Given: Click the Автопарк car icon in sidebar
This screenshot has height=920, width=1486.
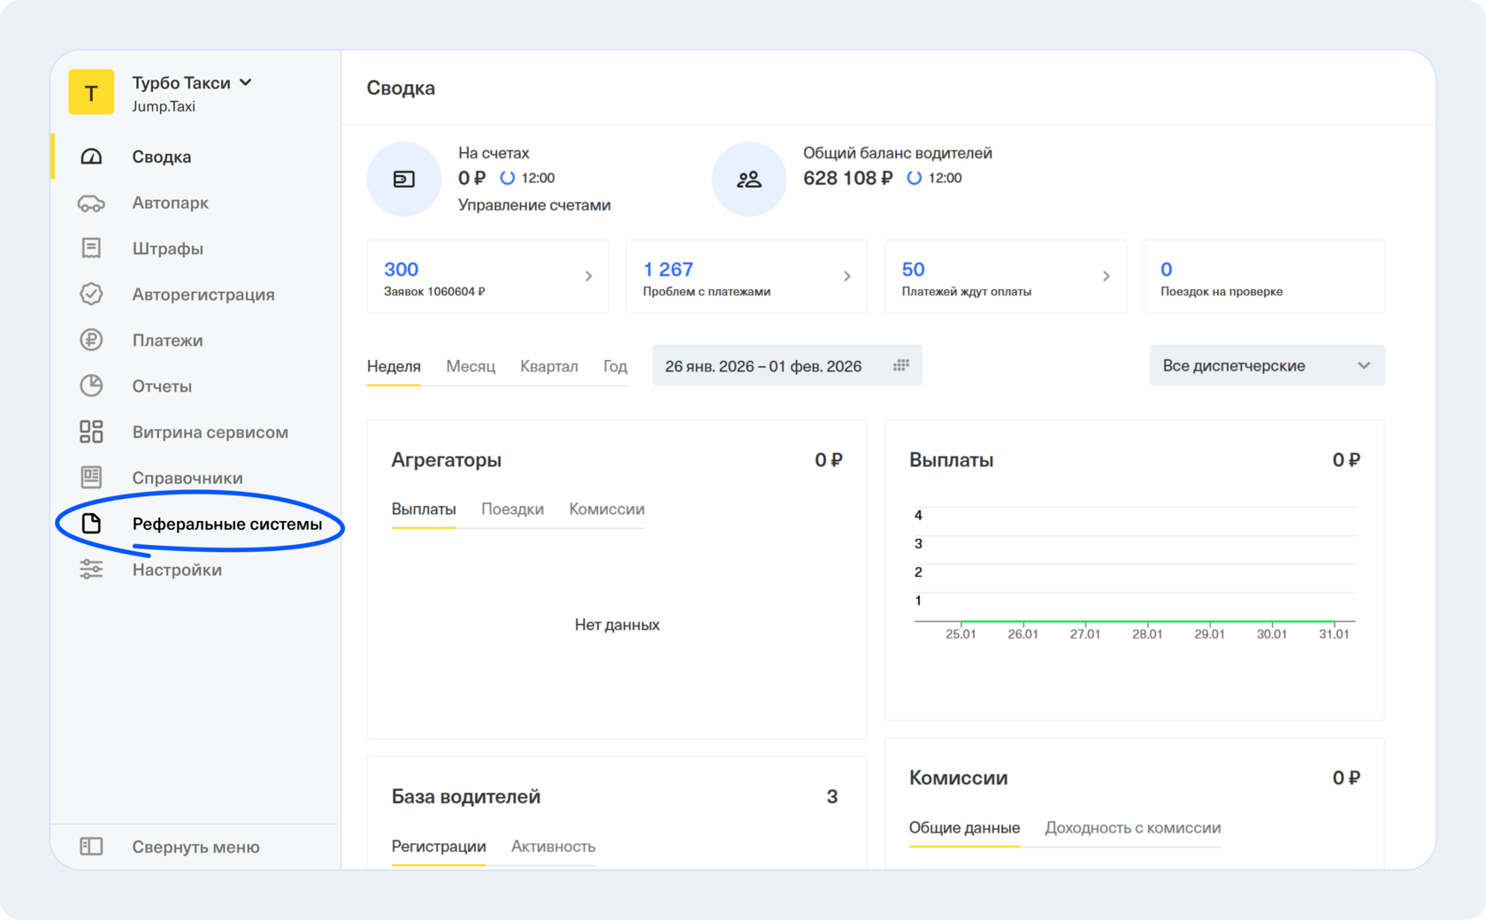Looking at the screenshot, I should [x=91, y=203].
